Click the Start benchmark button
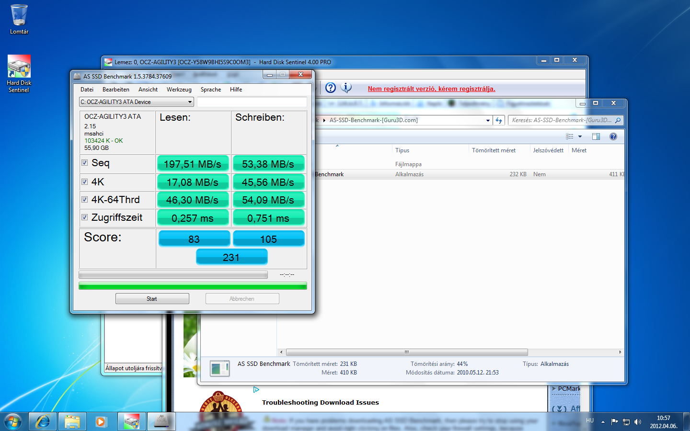This screenshot has height=431, width=690. (x=152, y=299)
